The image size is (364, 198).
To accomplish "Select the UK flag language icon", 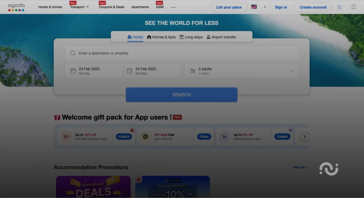I will [x=254, y=7].
